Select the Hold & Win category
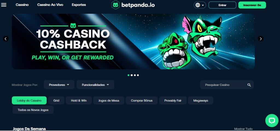280x131 pixels. point(79,100)
